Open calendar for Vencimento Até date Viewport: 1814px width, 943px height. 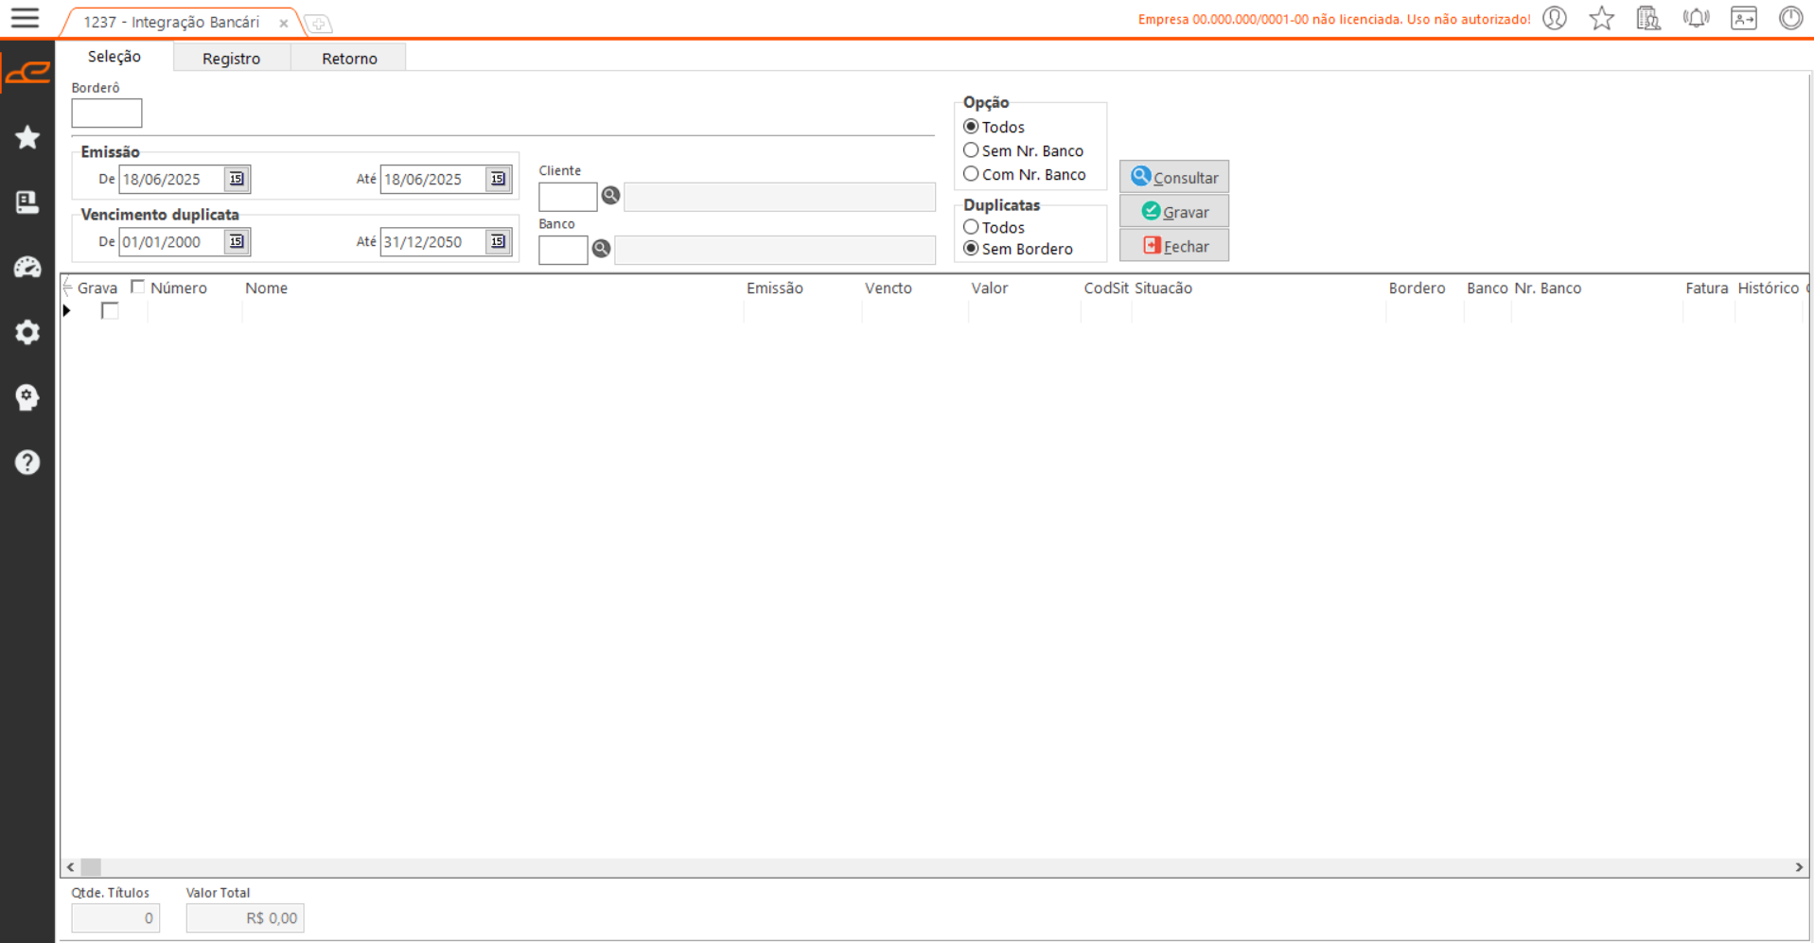click(x=498, y=241)
